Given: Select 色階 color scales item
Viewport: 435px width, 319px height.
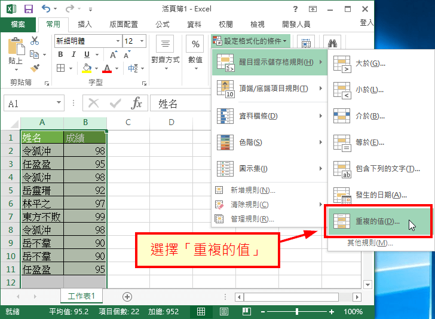Looking at the screenshot, I should click(x=269, y=142).
